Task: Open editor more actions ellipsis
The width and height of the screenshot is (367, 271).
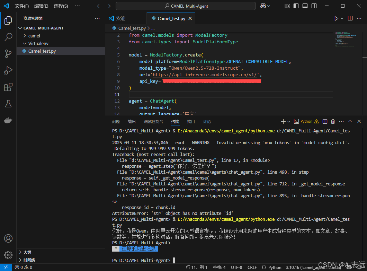Action: click(x=359, y=18)
